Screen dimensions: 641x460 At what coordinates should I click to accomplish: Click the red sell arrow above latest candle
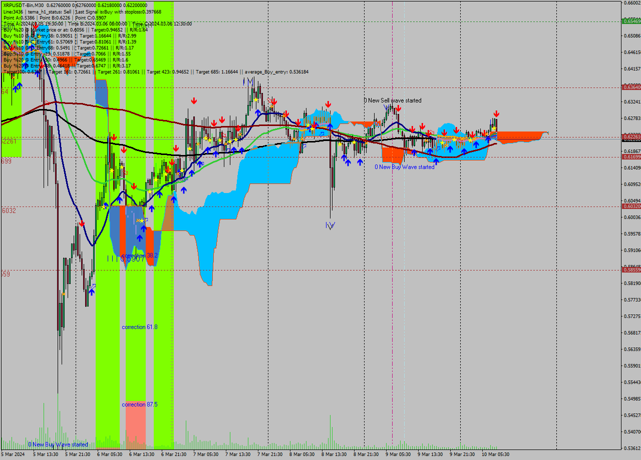coord(496,113)
